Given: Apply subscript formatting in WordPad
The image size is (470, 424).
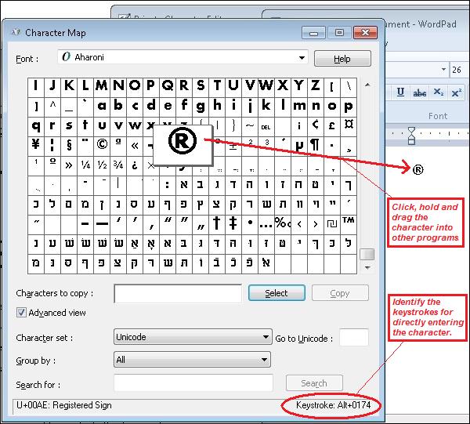Looking at the screenshot, I should 439,92.
